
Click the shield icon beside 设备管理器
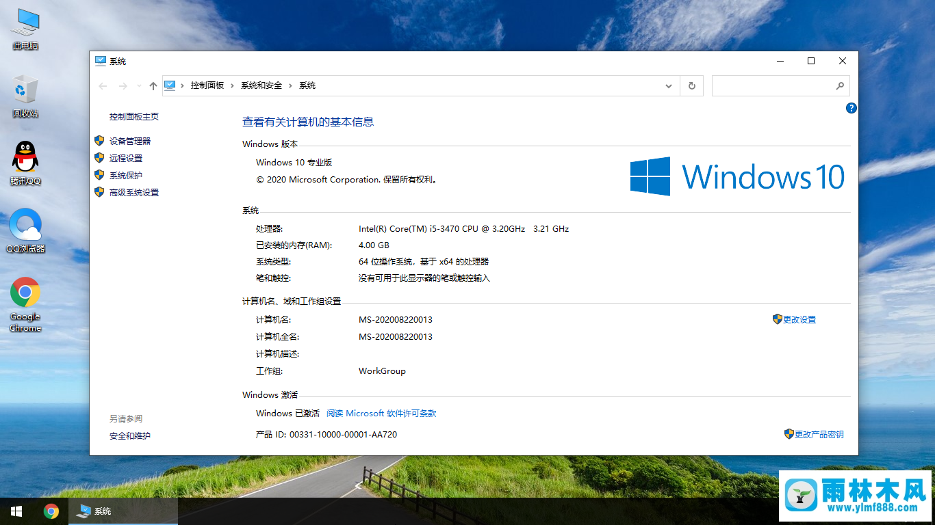click(x=99, y=141)
